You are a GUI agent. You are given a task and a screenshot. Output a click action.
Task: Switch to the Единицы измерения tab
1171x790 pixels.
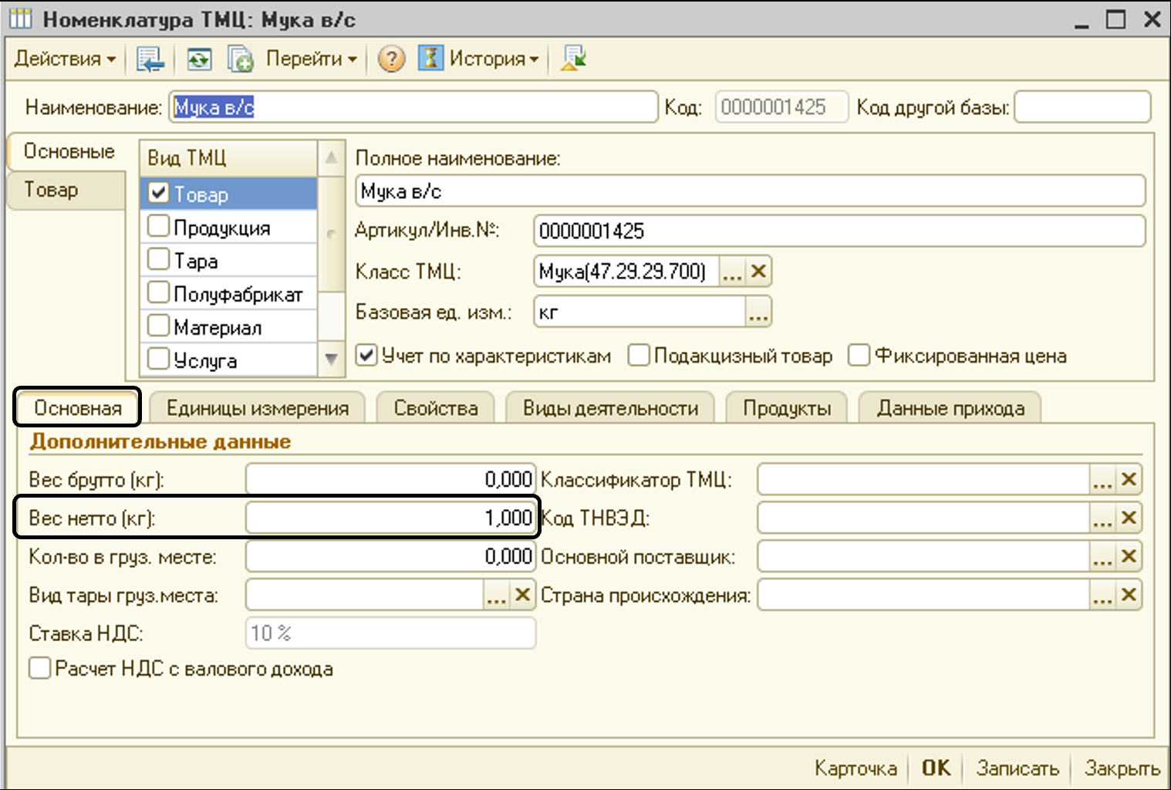(258, 408)
